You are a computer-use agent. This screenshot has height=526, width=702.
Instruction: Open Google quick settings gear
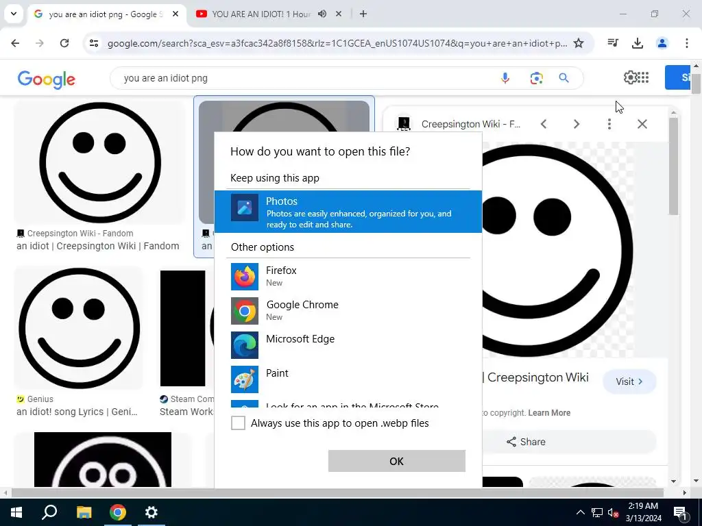click(631, 77)
